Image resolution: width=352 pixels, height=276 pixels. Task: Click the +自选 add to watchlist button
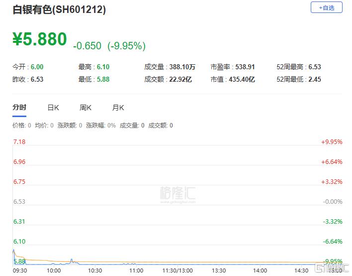click(326, 8)
